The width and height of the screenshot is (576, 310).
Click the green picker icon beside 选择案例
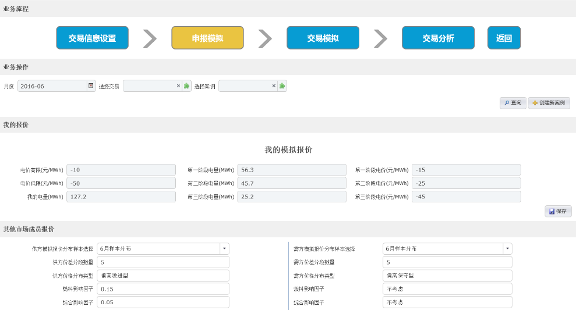click(x=282, y=86)
